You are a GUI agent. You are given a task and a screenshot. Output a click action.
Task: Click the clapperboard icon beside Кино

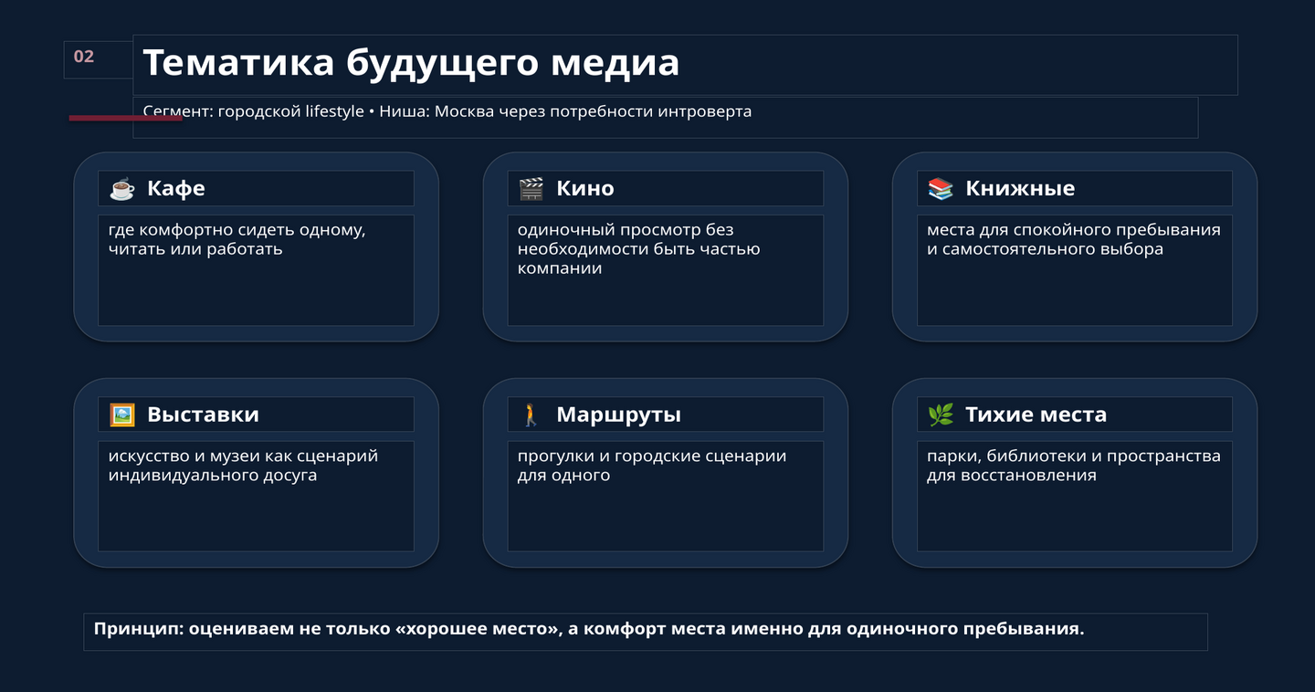pyautogui.click(x=531, y=188)
